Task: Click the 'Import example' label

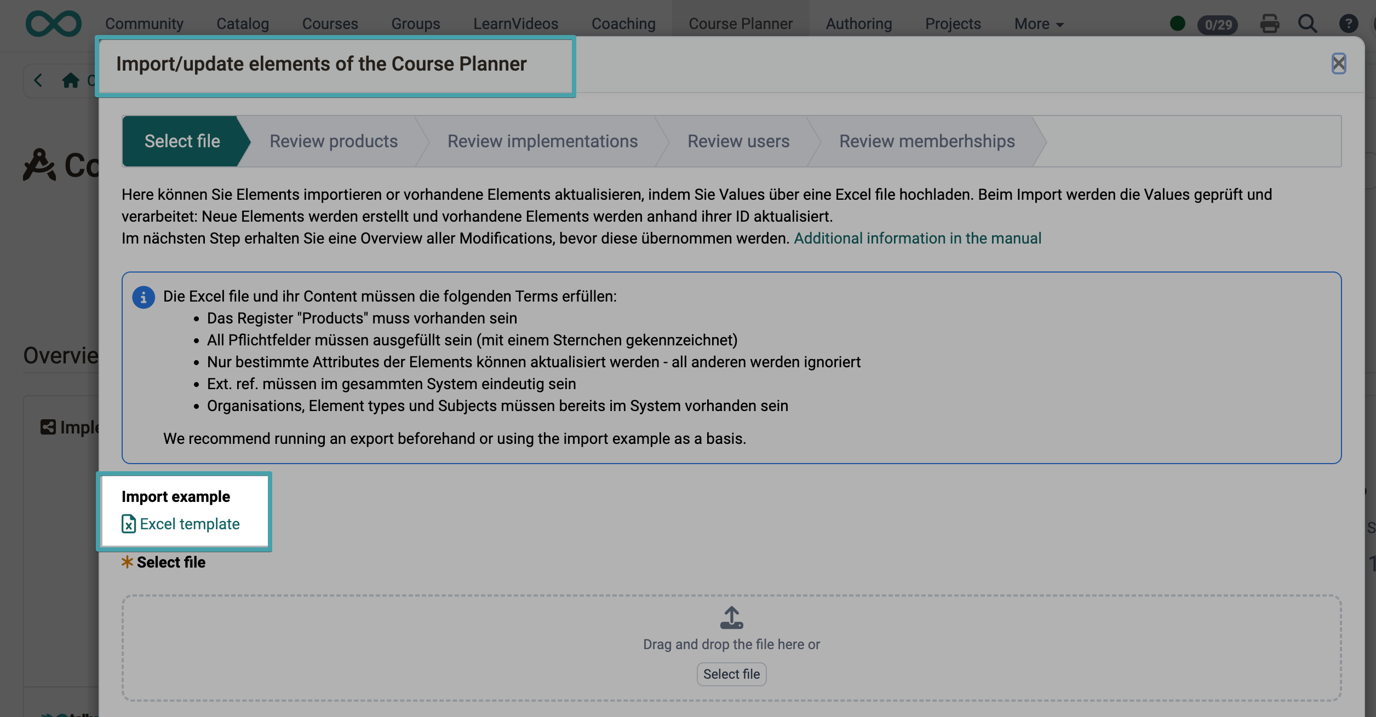Action: pyautogui.click(x=176, y=496)
